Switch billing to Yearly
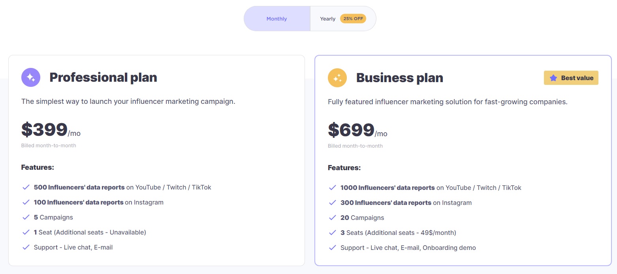Screen dimensions: 617x274 (327, 19)
